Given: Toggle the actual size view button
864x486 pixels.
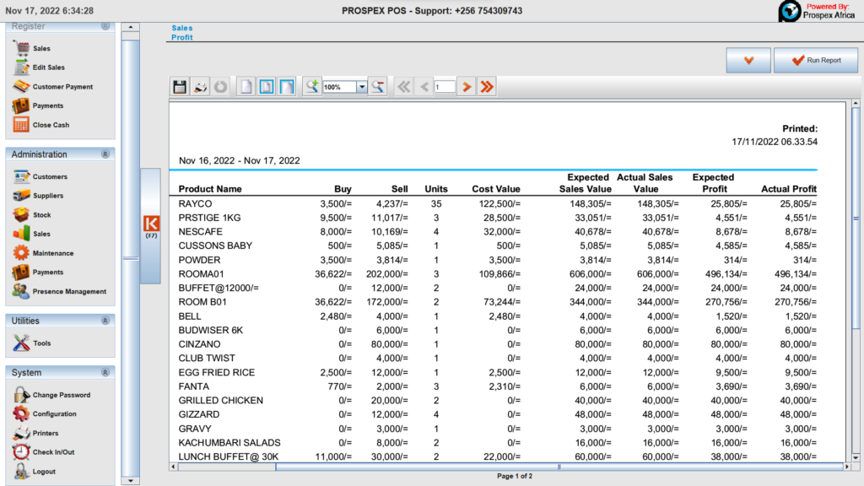Looking at the screenshot, I should (246, 87).
